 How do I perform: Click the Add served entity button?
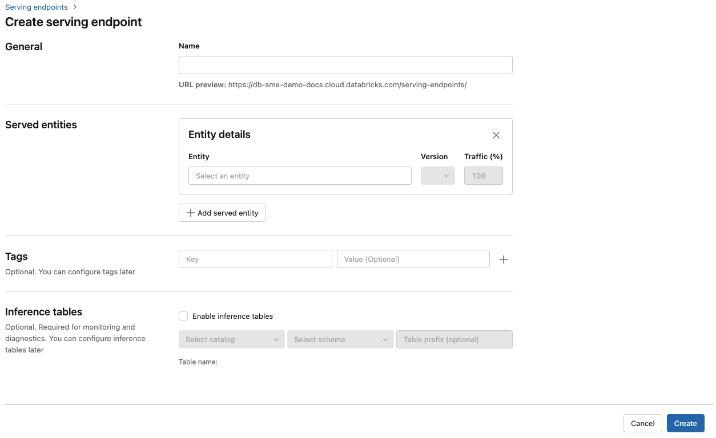coord(222,213)
